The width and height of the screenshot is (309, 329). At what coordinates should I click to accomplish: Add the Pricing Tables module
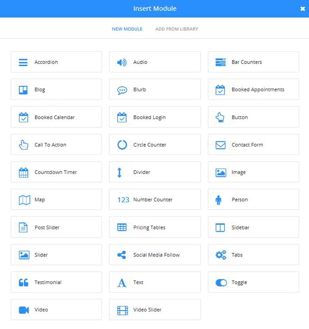(x=154, y=227)
